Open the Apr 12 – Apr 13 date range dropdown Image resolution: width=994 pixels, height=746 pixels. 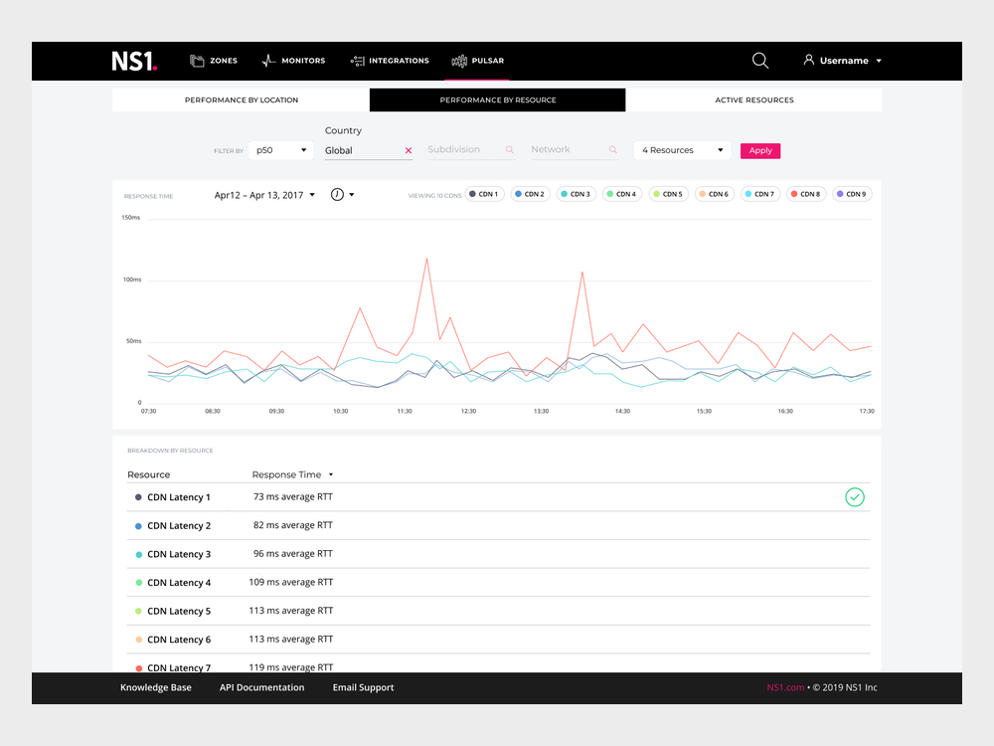coord(264,195)
